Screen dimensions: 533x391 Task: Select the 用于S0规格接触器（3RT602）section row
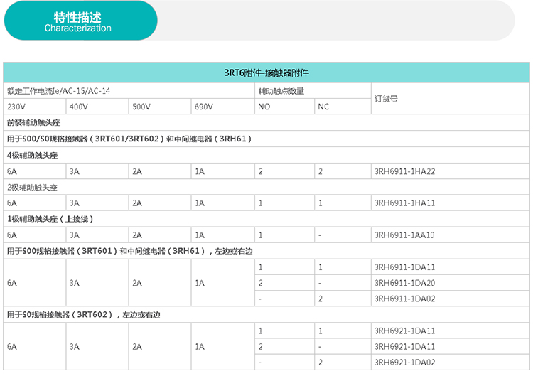266,315
